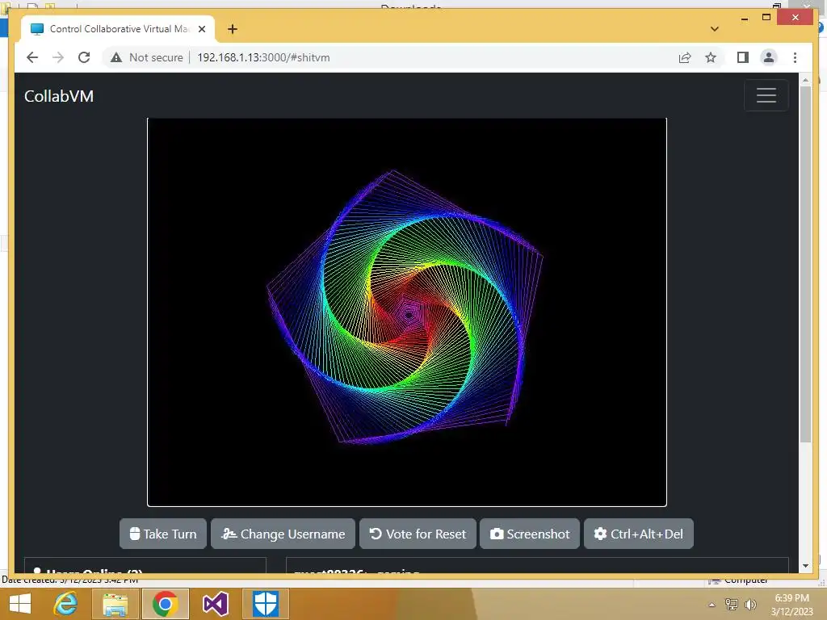Open Chrome's three-dot menu

[x=795, y=57]
